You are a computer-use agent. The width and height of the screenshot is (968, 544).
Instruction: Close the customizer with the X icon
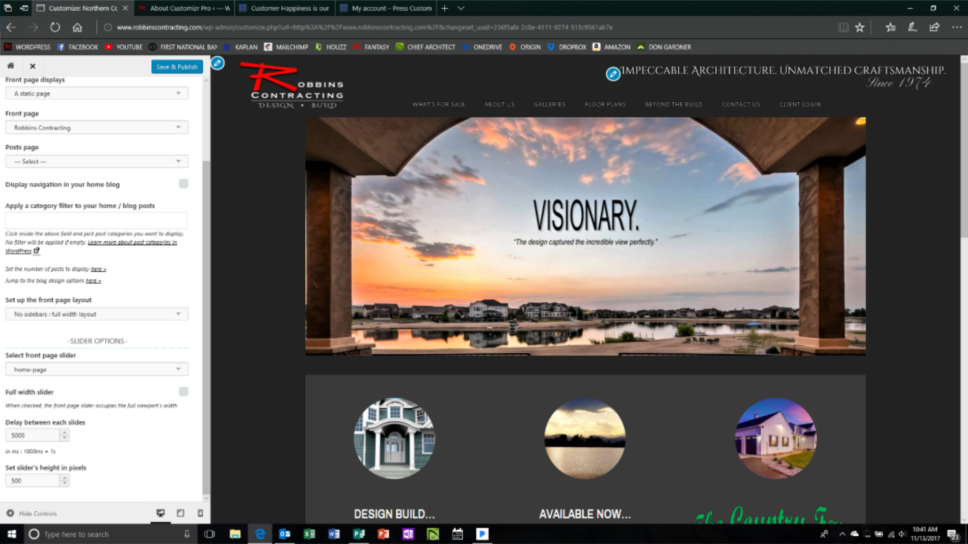pos(33,66)
